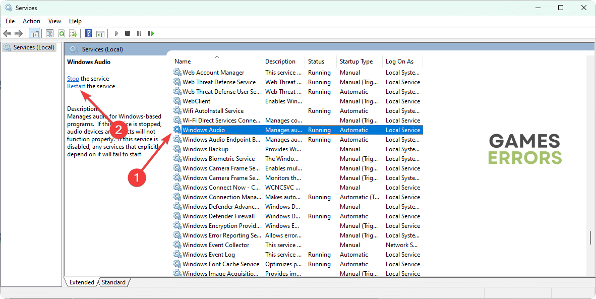Select Services (Local) in the console tree

click(x=34, y=47)
